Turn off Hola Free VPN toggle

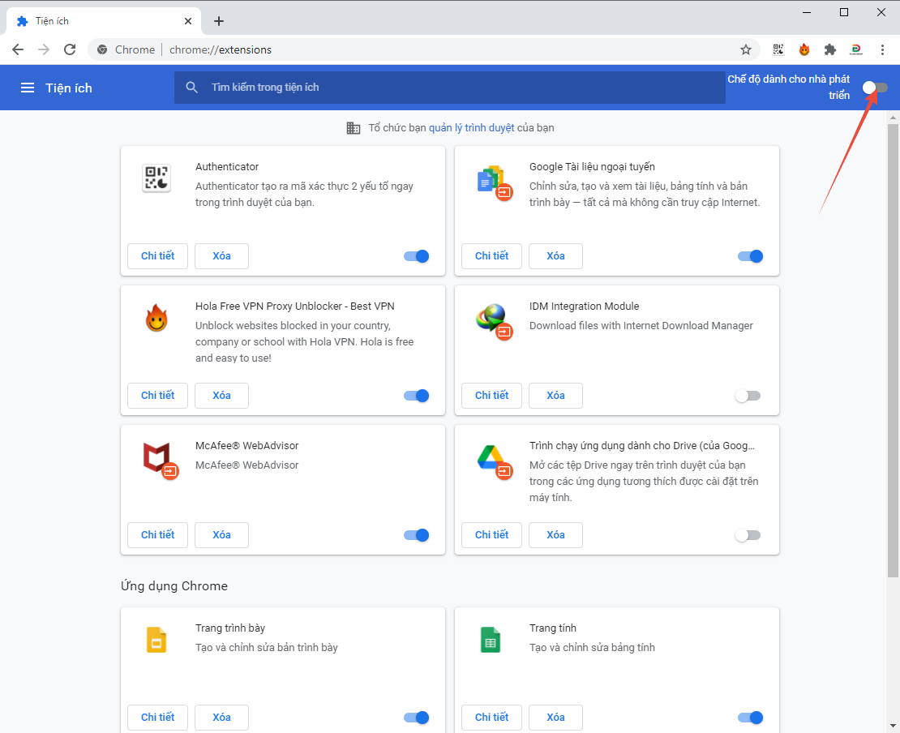pos(416,396)
